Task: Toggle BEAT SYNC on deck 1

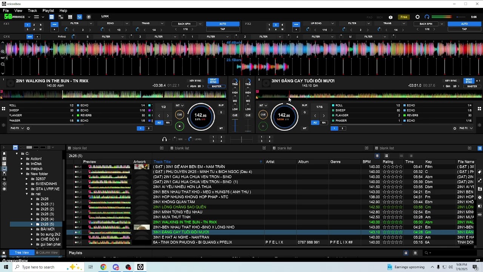Action: 214,81
